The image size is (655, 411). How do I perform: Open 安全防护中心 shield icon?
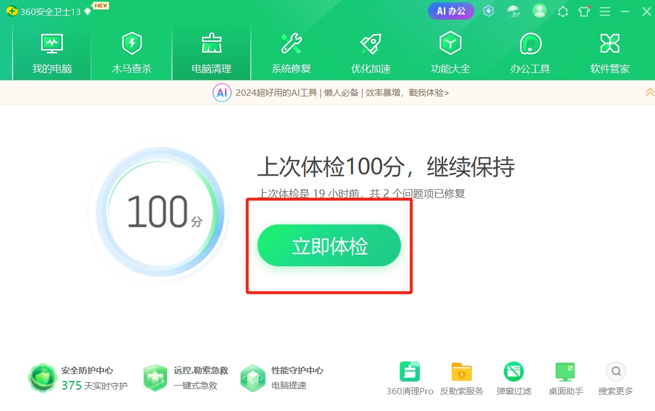pos(42,377)
